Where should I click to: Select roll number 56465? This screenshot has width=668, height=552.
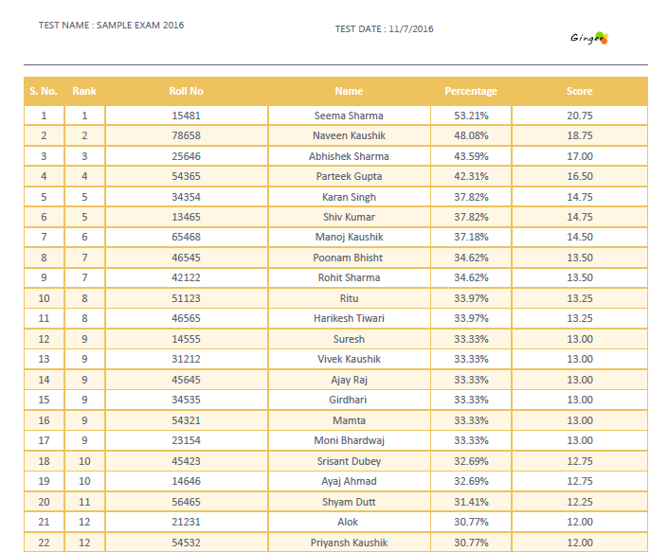[x=186, y=502]
